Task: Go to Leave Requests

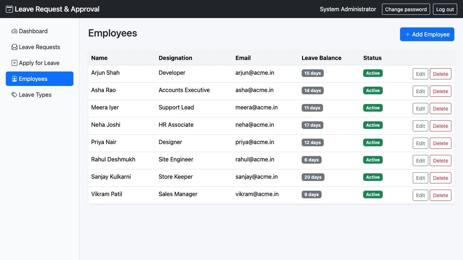Action: [39, 47]
